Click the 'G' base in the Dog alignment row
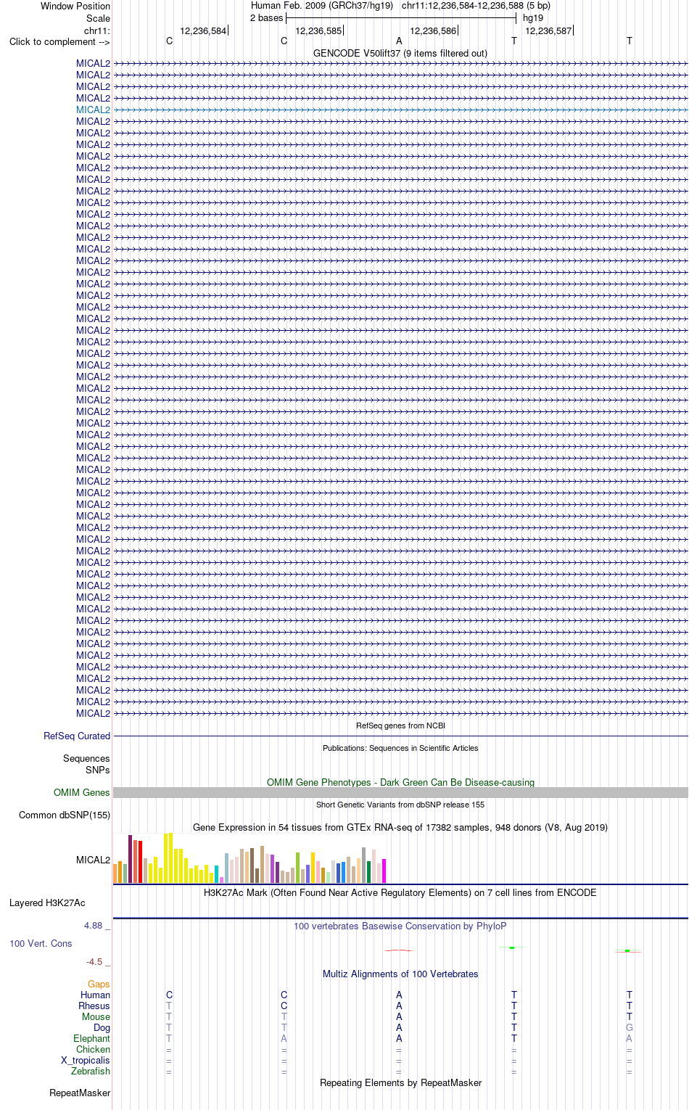 [x=630, y=1028]
